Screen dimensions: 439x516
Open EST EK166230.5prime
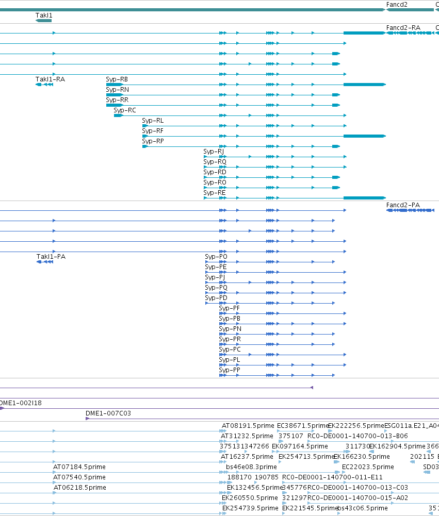[x=362, y=457]
